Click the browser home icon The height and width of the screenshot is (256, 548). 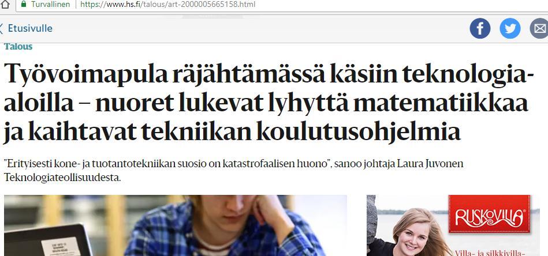pos(5,4)
